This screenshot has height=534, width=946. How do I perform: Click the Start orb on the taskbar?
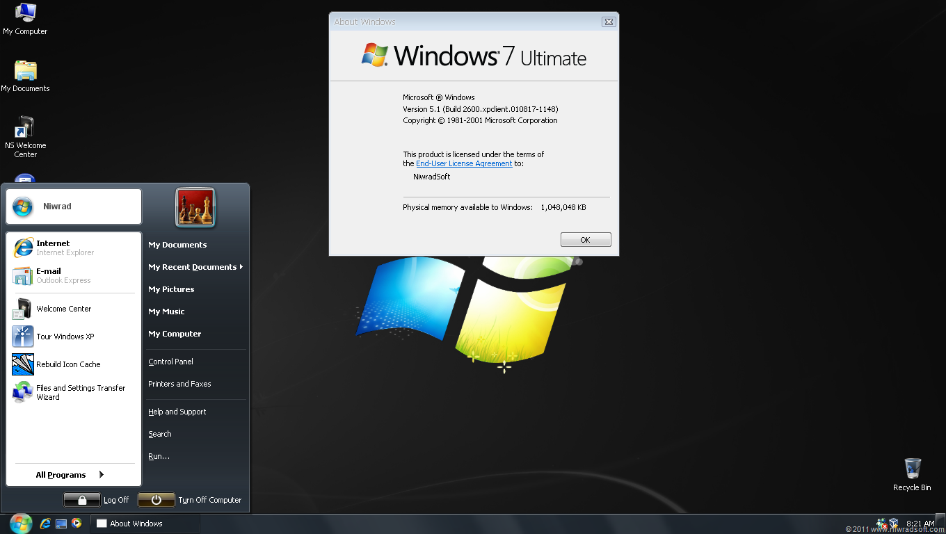[21, 524]
